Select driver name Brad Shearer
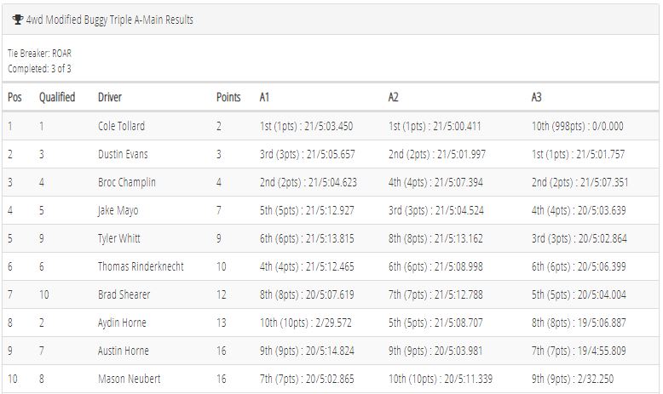Screen dimensions: 663x394 click(124, 294)
